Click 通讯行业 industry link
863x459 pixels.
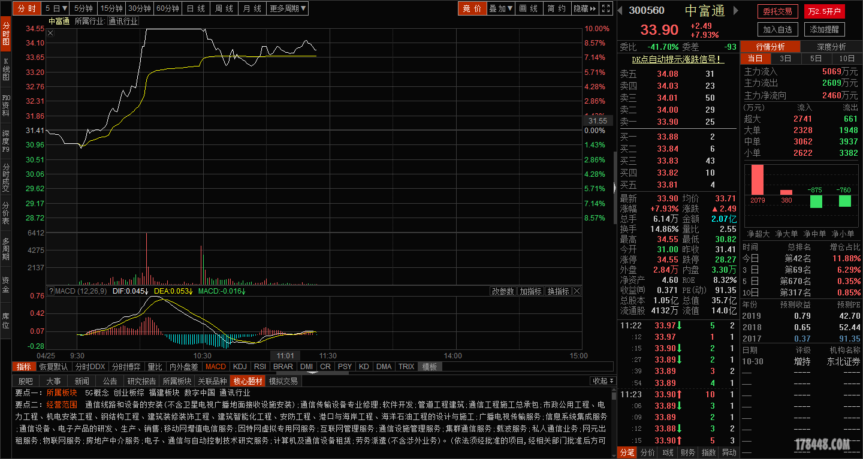123,21
